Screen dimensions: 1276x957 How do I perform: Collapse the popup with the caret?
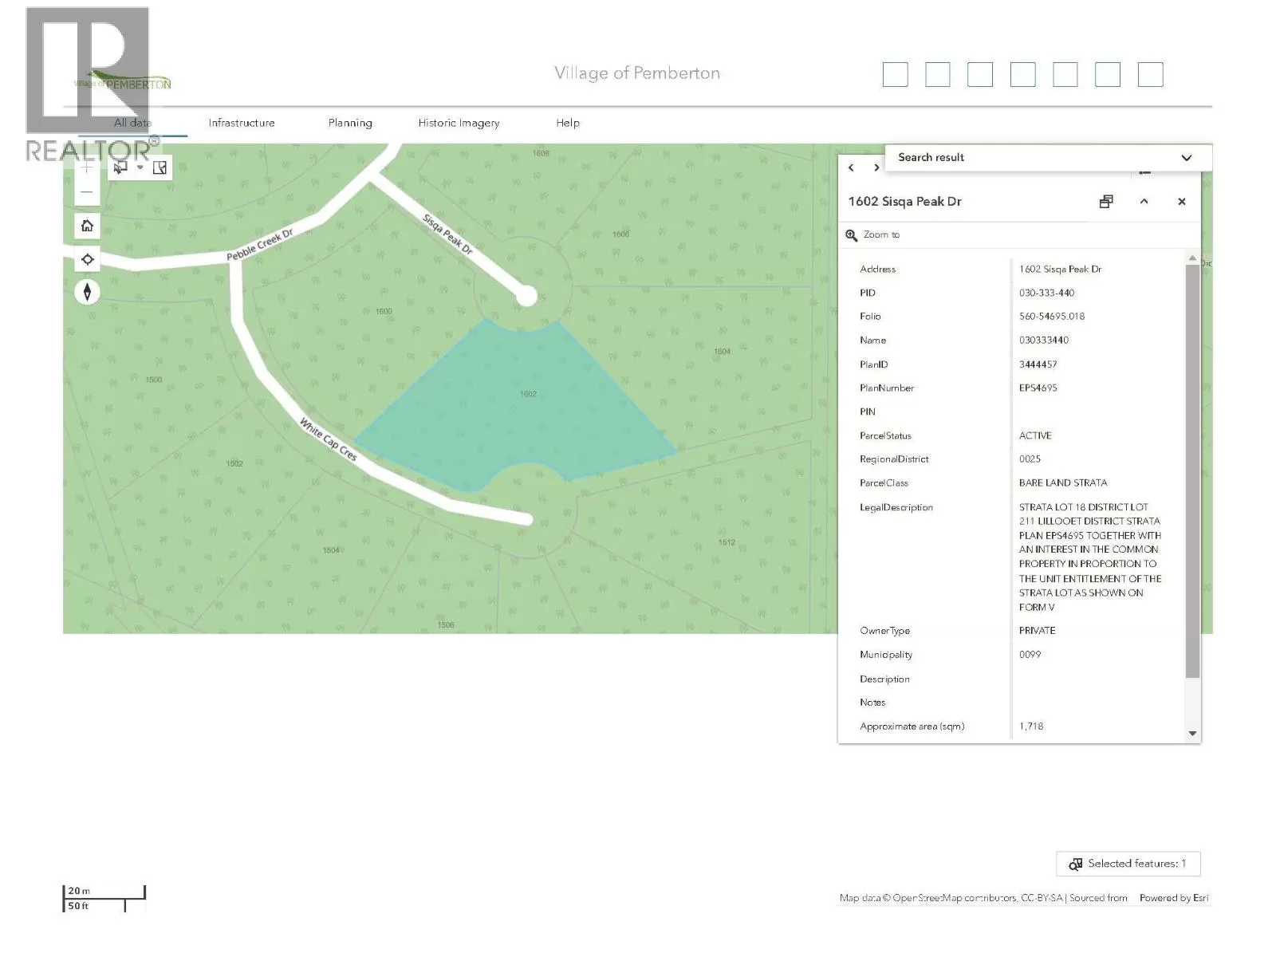[x=1144, y=202]
